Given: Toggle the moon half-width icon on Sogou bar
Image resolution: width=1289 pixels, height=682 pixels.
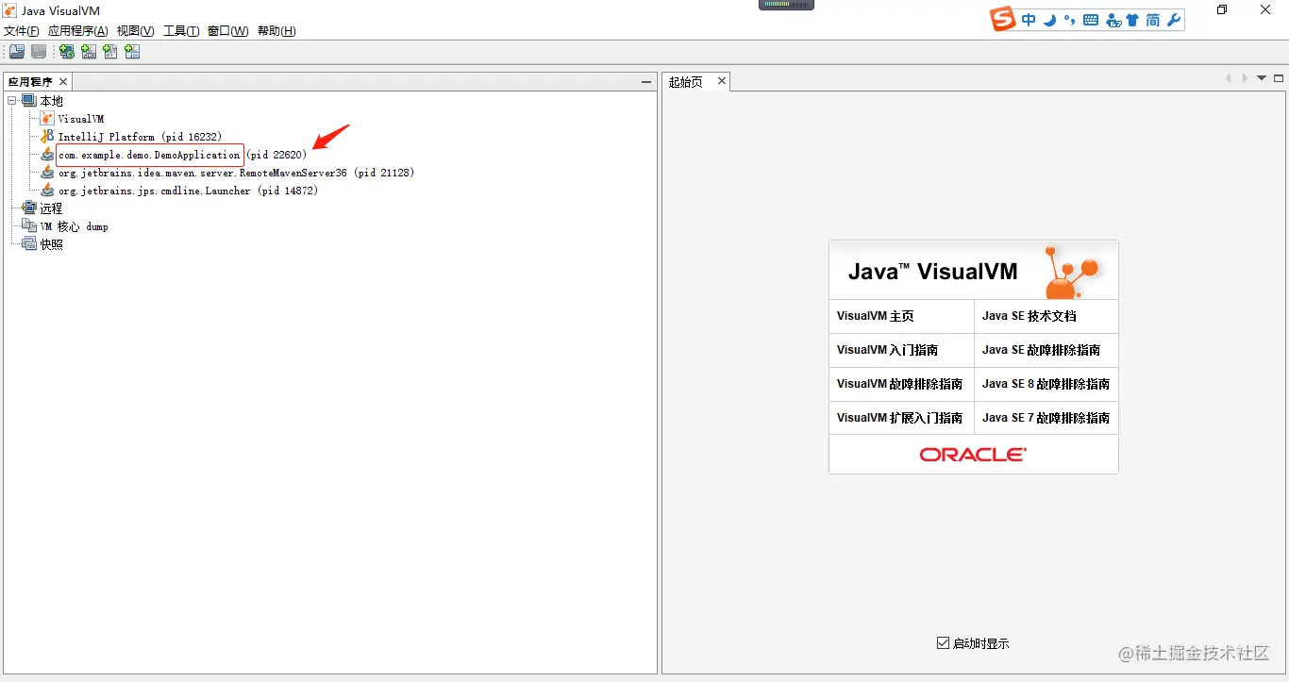Looking at the screenshot, I should 1049,20.
